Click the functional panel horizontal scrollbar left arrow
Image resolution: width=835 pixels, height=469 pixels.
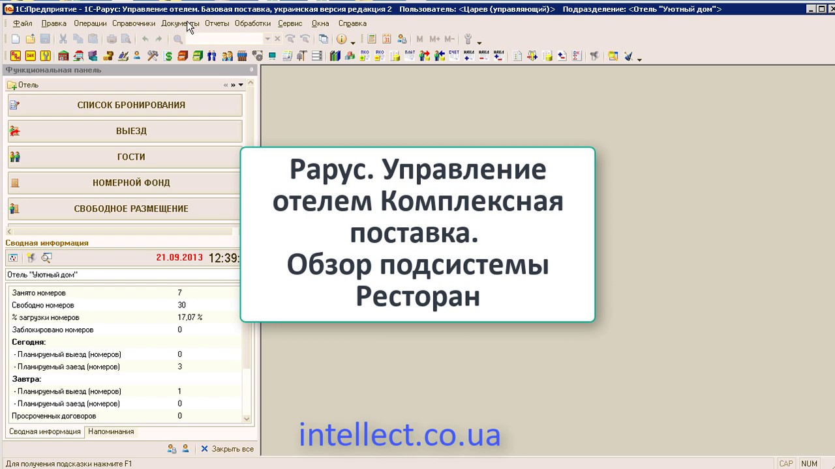pyautogui.click(x=9, y=231)
